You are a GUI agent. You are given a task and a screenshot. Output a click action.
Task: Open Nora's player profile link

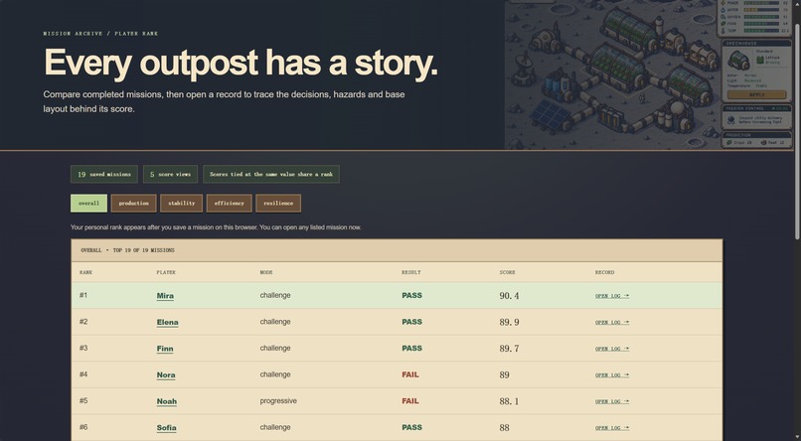pyautogui.click(x=166, y=375)
